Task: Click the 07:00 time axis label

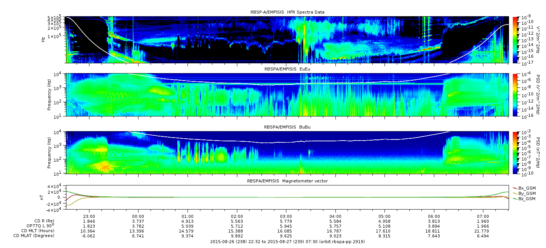Action: 483,216
